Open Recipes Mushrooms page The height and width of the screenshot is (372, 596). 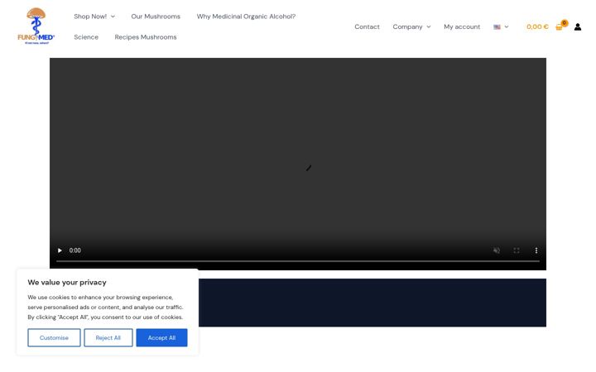tap(146, 37)
